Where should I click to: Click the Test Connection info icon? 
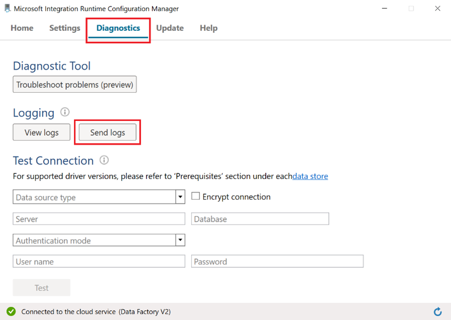[104, 161]
